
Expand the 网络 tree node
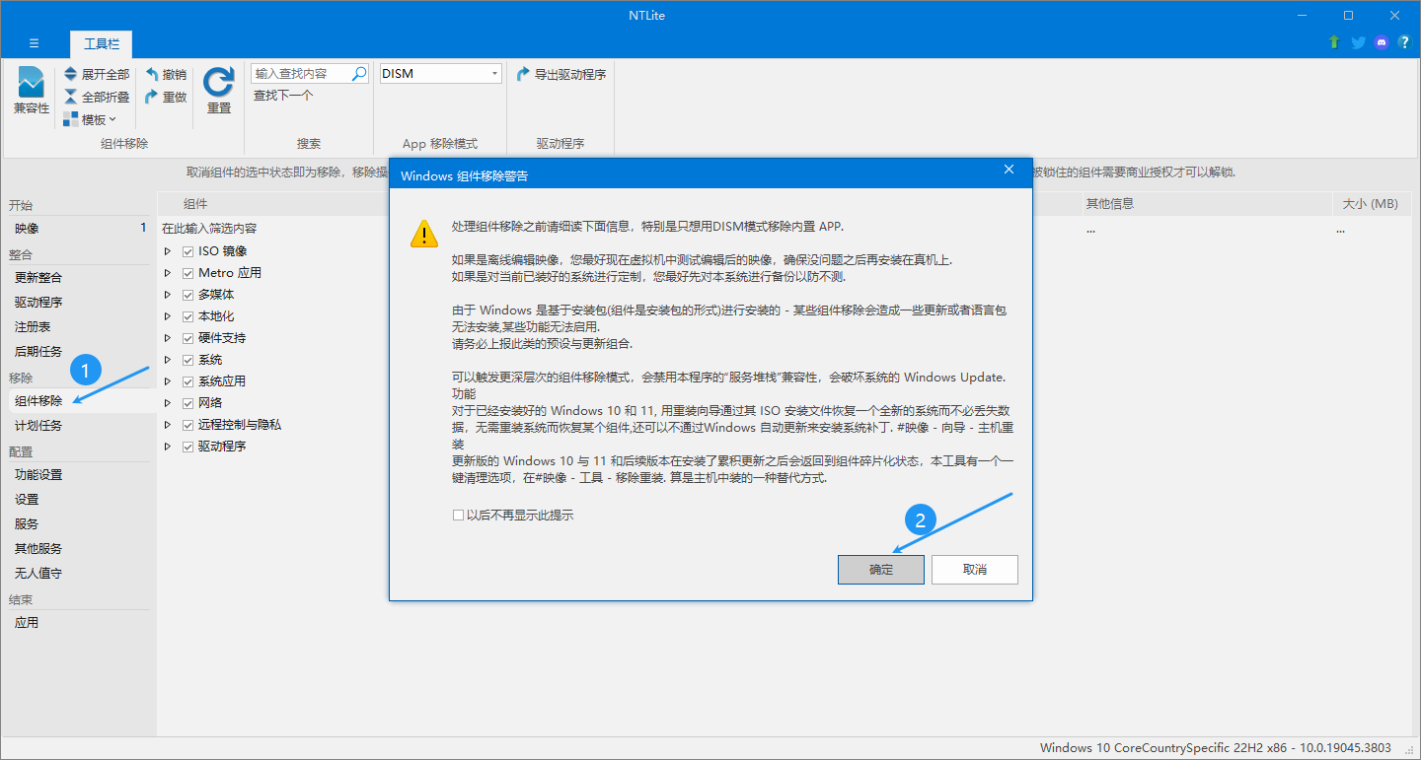(x=168, y=403)
